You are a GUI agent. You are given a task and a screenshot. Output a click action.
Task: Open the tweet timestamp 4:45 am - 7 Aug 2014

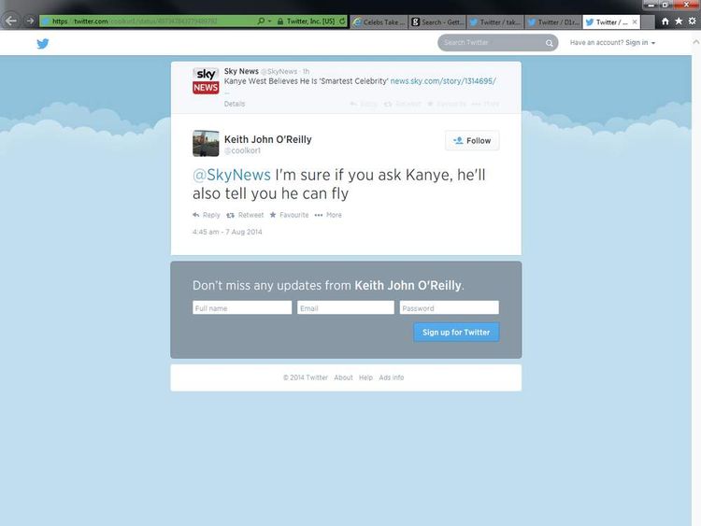click(x=227, y=232)
